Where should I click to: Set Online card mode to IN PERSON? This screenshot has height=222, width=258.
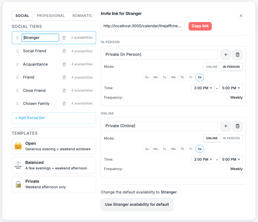tap(231, 138)
